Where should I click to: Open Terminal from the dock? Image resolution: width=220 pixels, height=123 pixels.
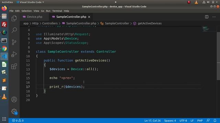pos(4,41)
